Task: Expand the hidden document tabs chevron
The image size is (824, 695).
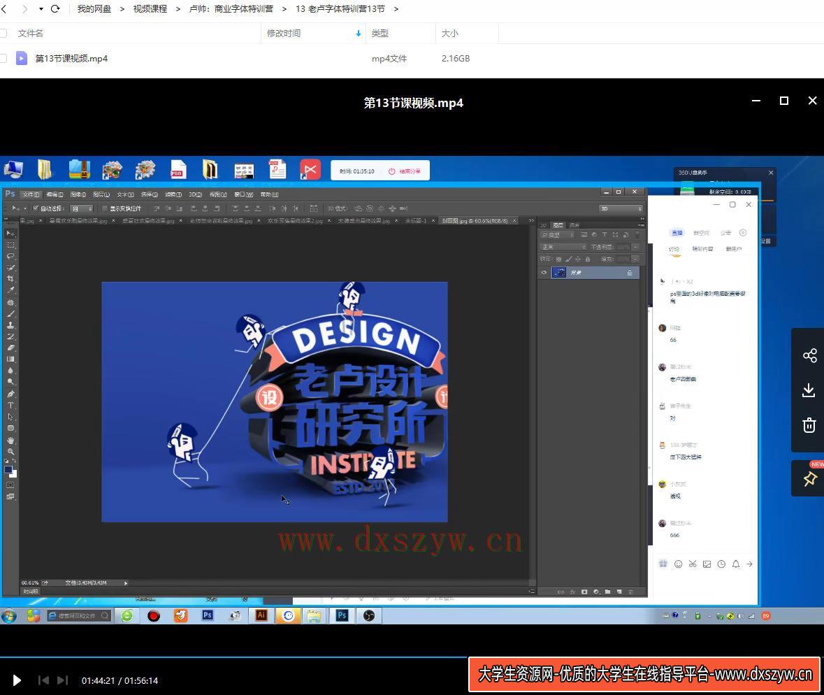Action: click(530, 221)
